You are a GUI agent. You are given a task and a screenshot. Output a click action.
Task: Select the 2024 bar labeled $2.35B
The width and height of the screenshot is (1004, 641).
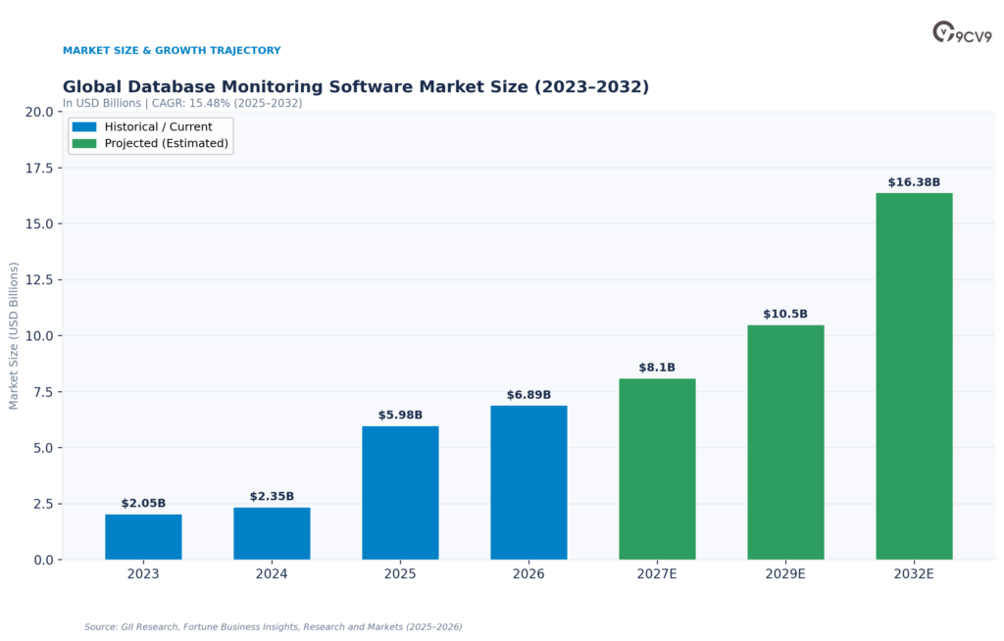click(x=273, y=533)
